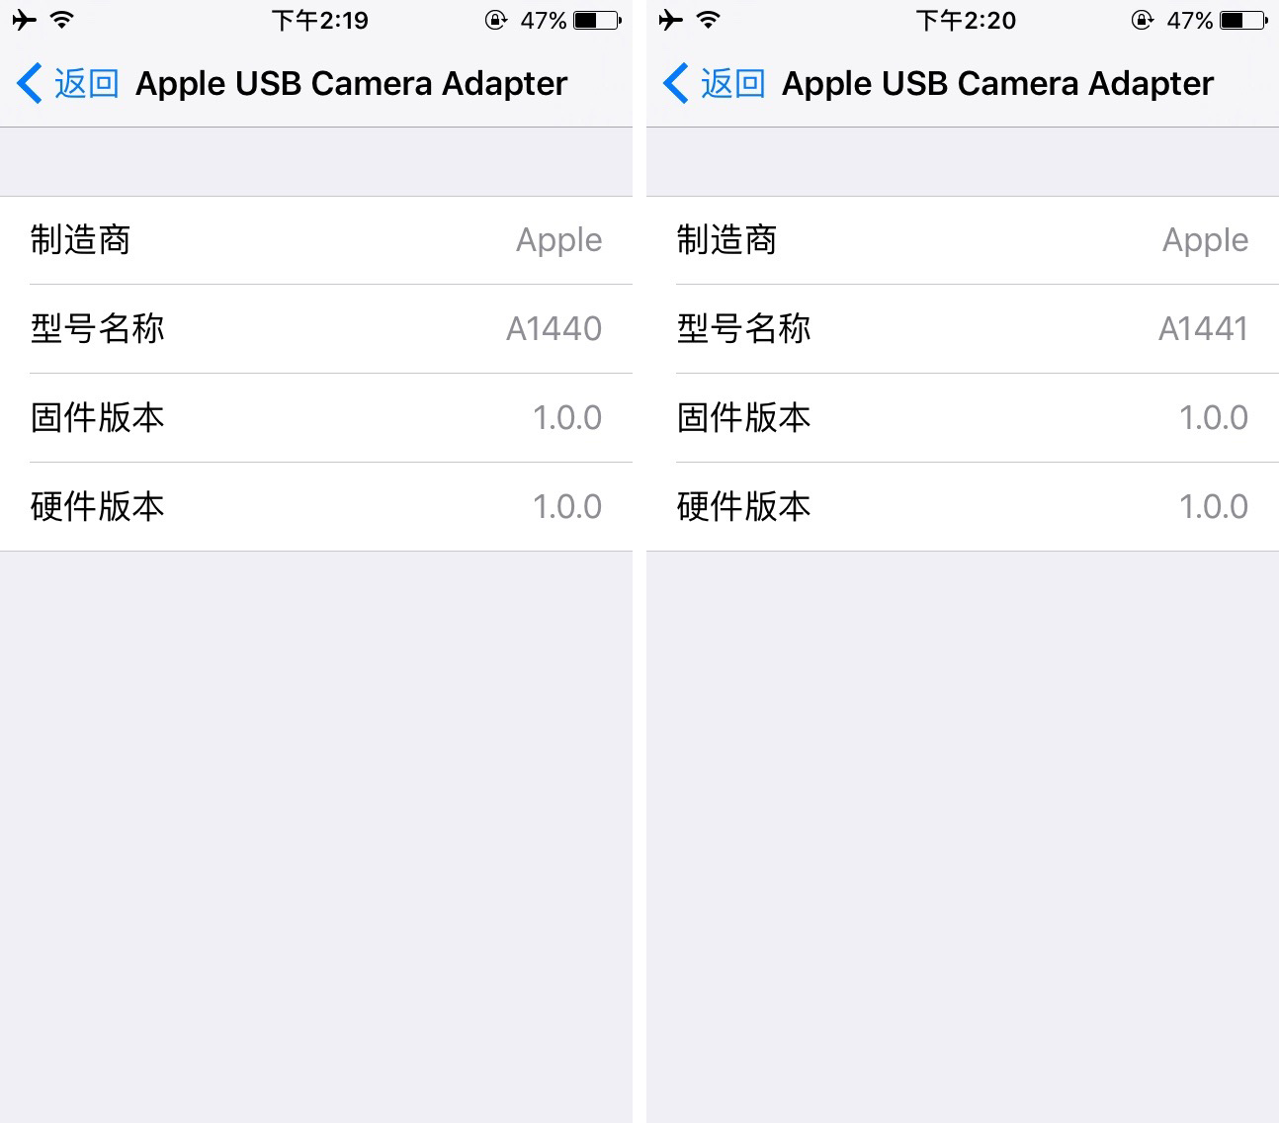Select model number A1440 value
The height and width of the screenshot is (1123, 1279).
click(x=554, y=328)
